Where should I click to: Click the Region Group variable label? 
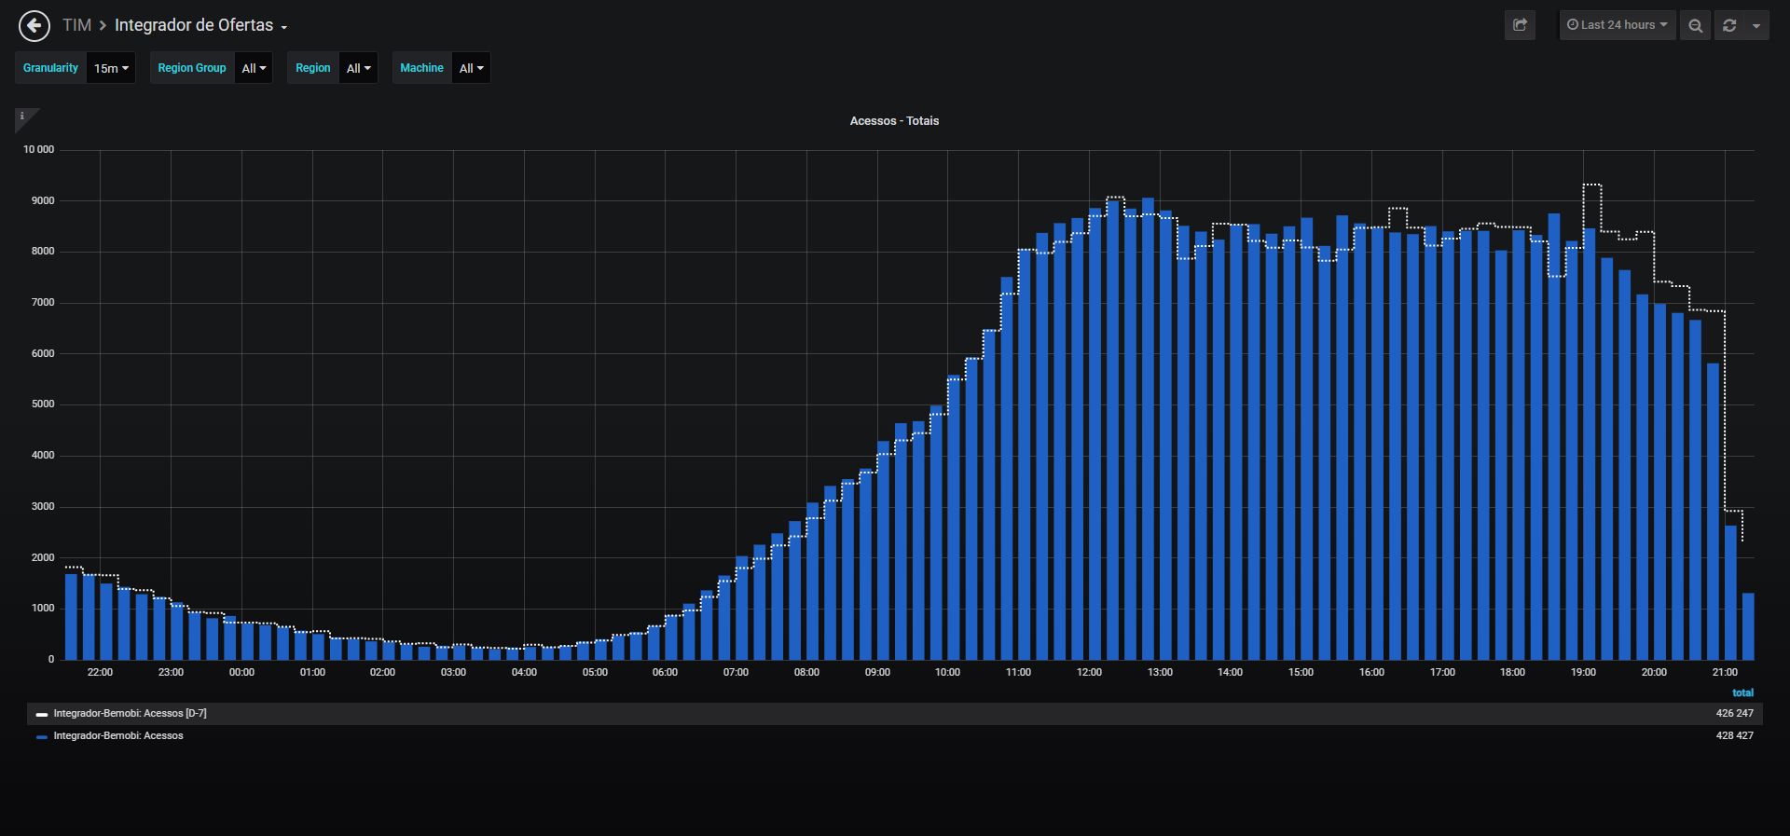pyautogui.click(x=192, y=68)
